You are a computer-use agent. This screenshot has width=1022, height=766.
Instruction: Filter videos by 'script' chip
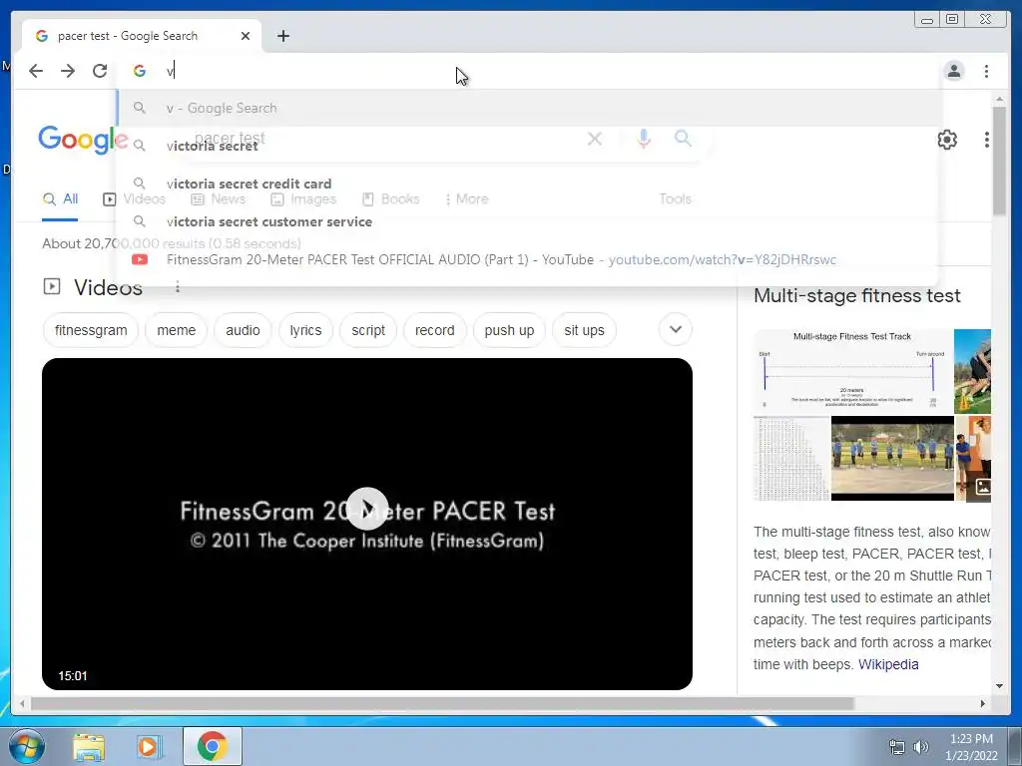(x=368, y=330)
